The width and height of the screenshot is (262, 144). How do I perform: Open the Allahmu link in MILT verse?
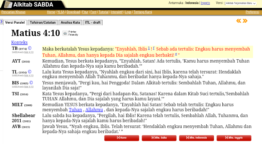pyautogui.click(x=94, y=110)
